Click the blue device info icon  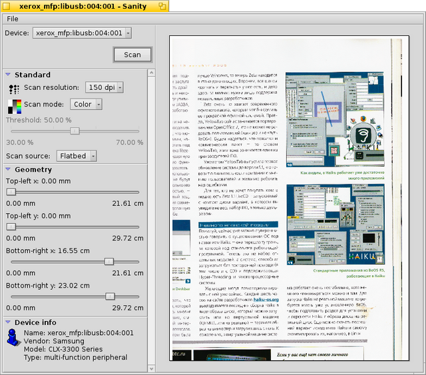13,338
